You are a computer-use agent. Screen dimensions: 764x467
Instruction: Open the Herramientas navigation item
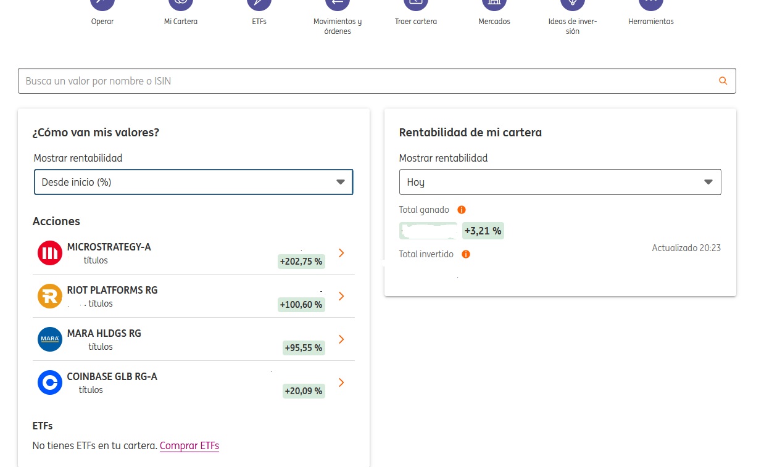(650, 21)
